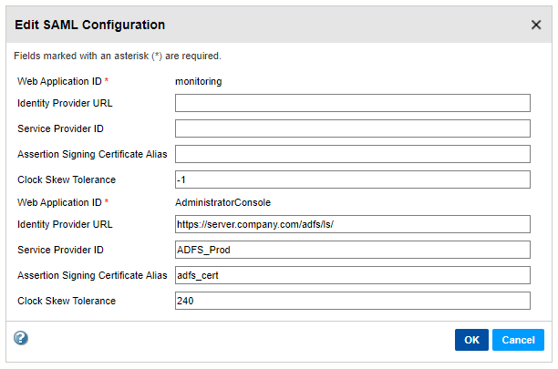Click the Web Application ID label beside monitoring
This screenshot has height=369, width=558.
point(59,81)
